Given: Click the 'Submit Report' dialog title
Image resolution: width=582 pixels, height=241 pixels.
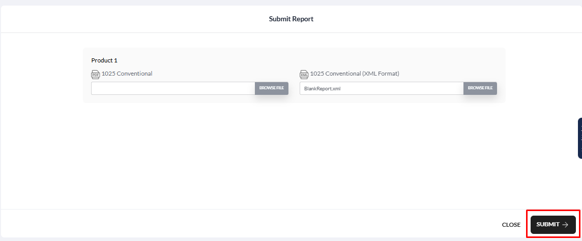Looking at the screenshot, I should (x=291, y=19).
